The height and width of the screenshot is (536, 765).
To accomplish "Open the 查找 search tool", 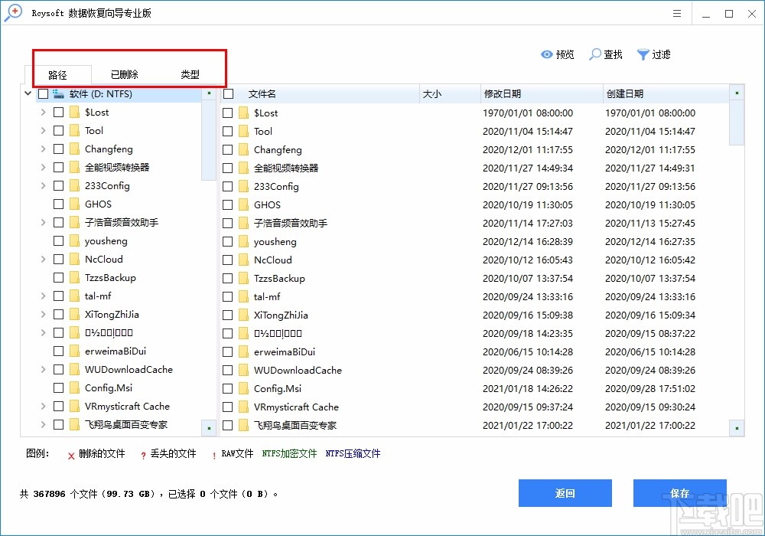I will (605, 54).
